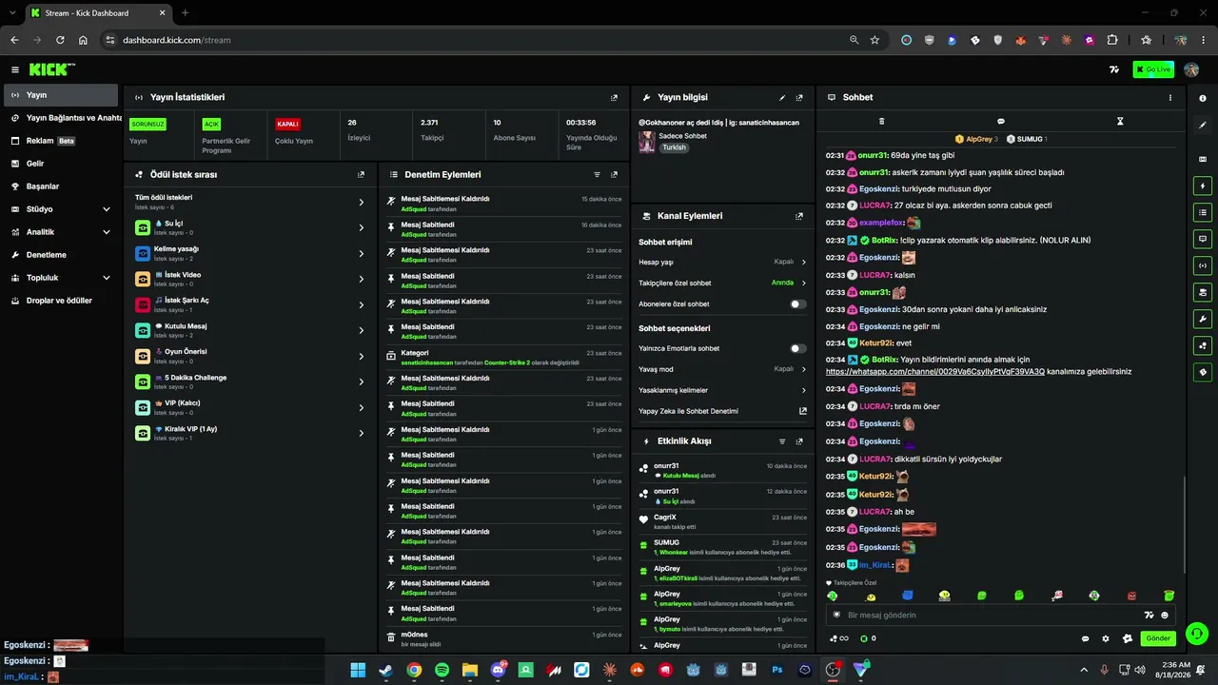The height and width of the screenshot is (685, 1218).
Task: Open the emoji picker in message box
Action: click(1165, 615)
